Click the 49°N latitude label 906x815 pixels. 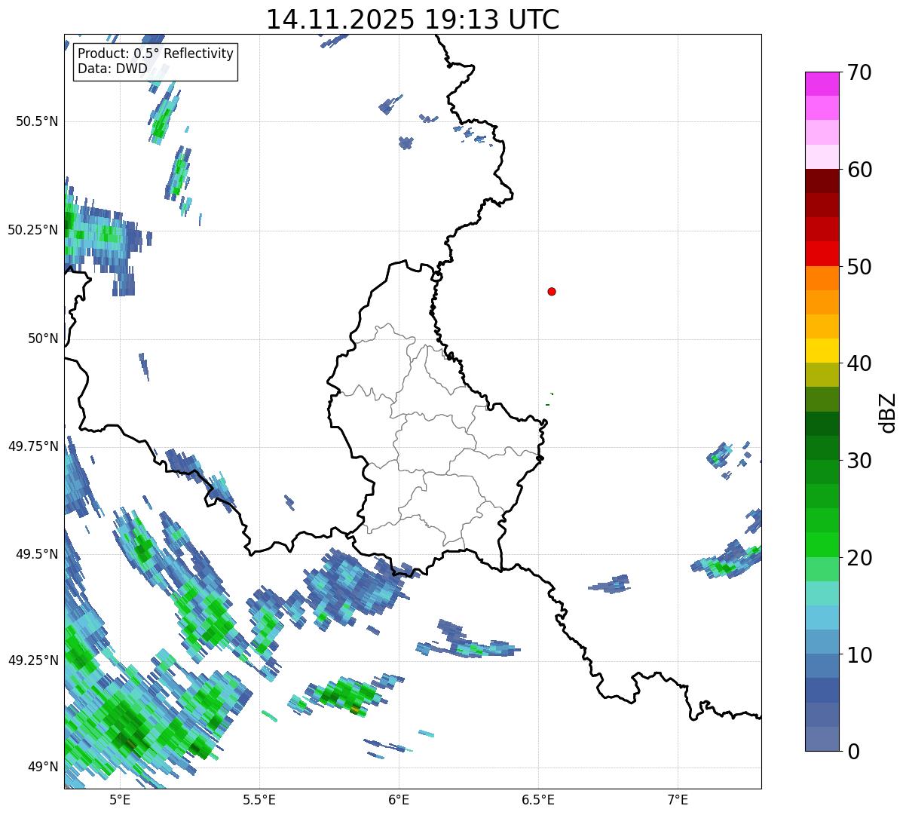pos(43,768)
